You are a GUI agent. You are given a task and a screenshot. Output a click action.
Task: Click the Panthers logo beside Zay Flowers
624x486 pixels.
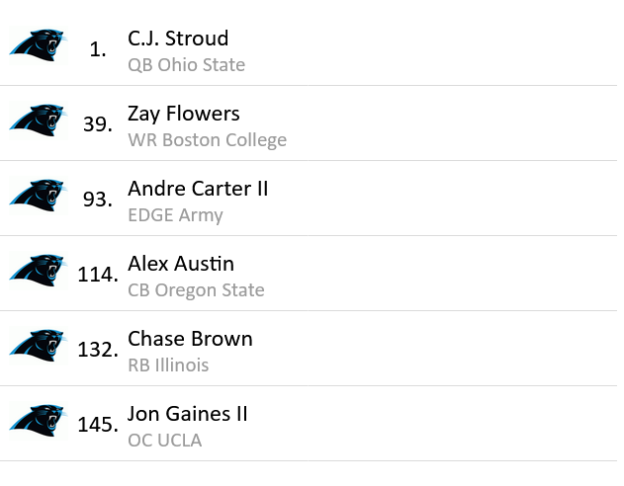(x=39, y=120)
